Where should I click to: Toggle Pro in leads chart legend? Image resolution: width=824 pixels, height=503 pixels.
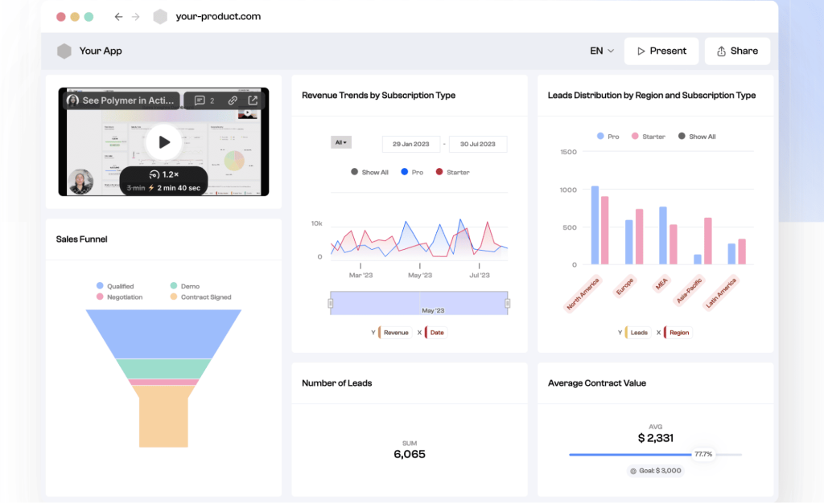tap(608, 137)
